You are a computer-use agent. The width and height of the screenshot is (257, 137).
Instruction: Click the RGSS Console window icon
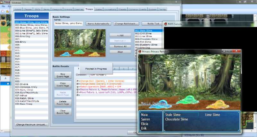coord(165,23)
